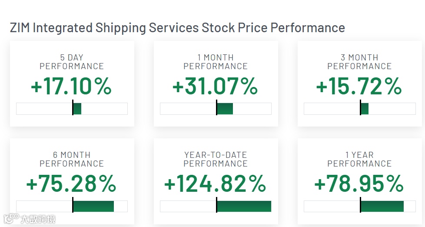
Task: Click the 5 Day Performance label
Action: (x=72, y=62)
